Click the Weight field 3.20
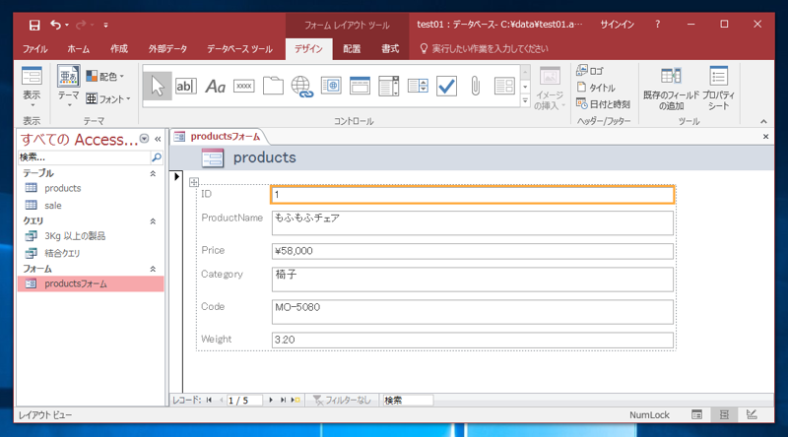Viewport: 788px width, 437px height. click(x=473, y=340)
